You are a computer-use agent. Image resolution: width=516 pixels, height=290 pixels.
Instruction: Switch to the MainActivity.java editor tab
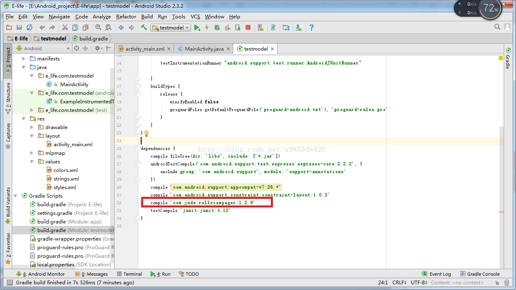[x=204, y=49]
